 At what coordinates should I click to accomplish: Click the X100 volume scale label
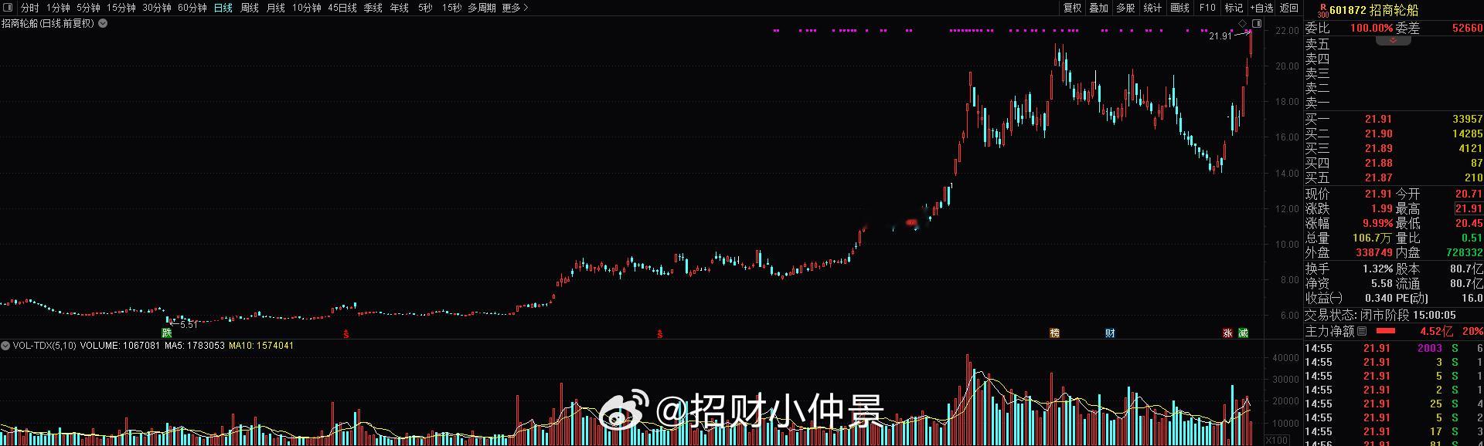1278,441
